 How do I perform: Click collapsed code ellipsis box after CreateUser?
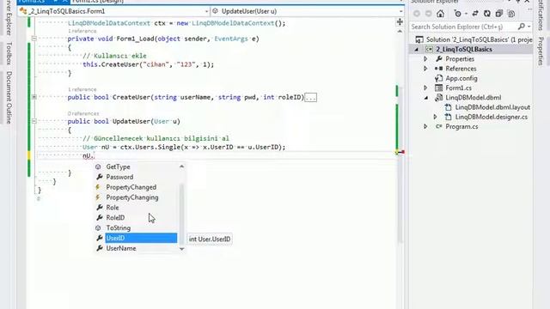pyautogui.click(x=311, y=97)
